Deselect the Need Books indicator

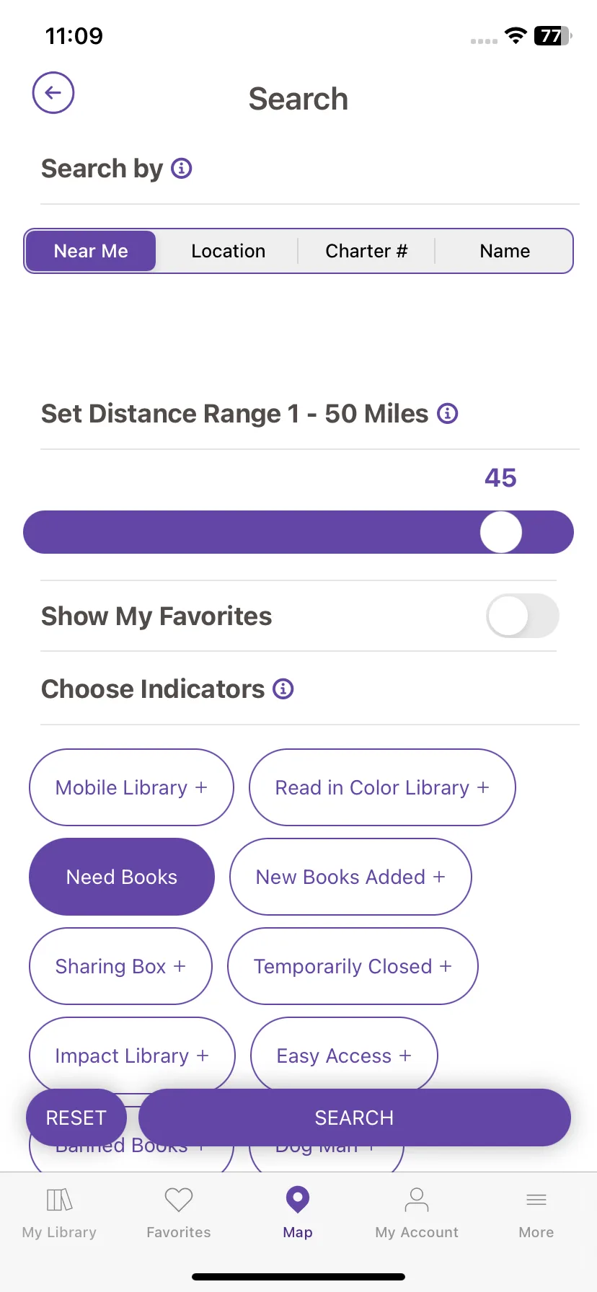(122, 877)
